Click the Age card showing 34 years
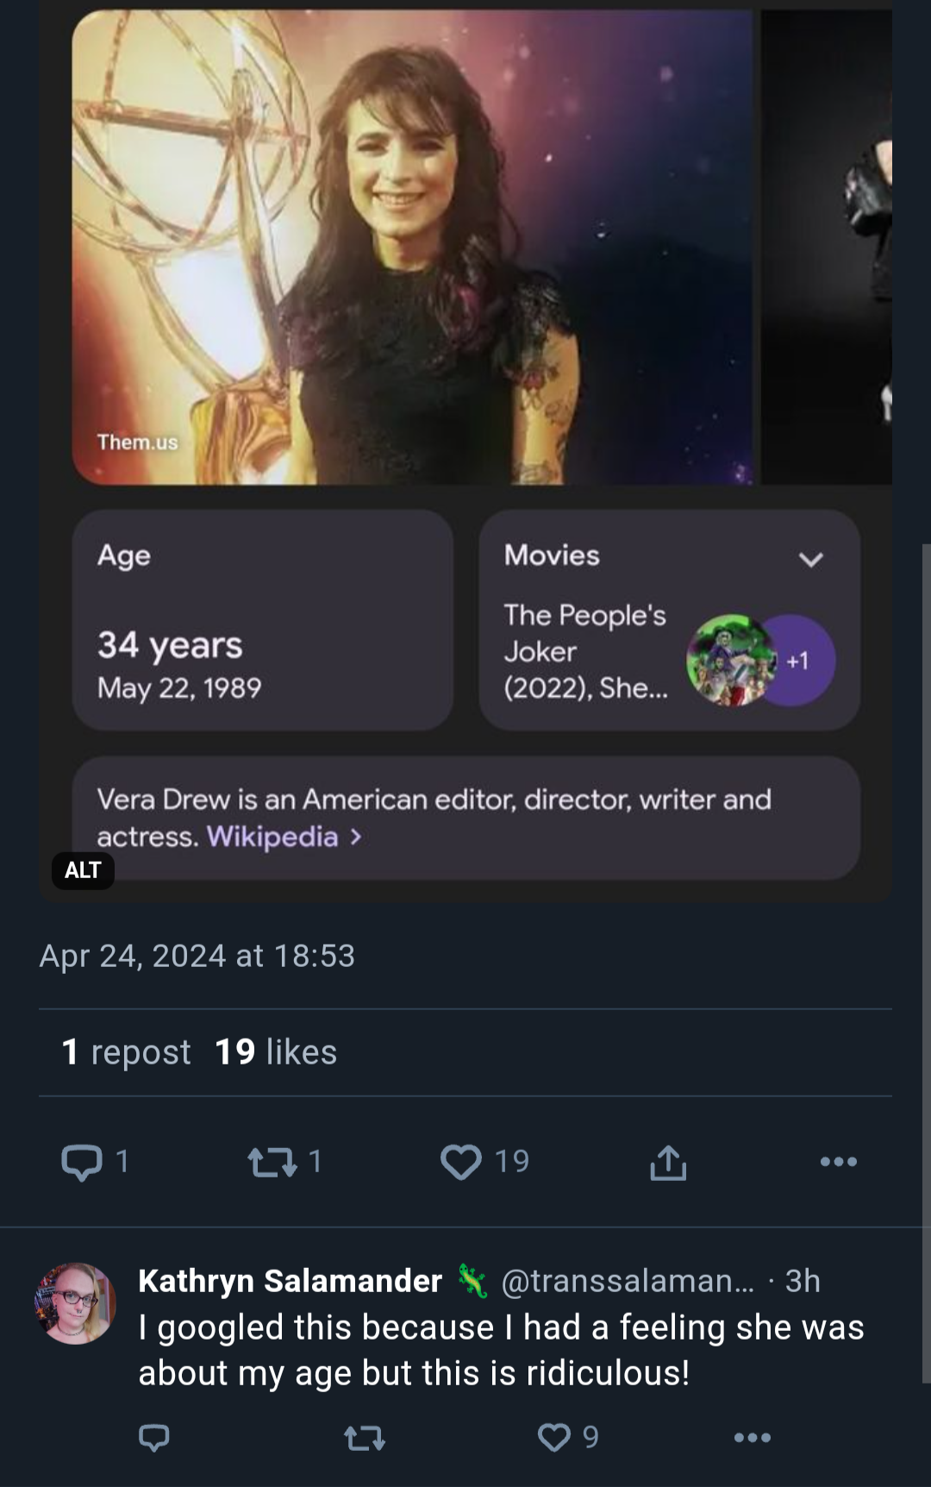This screenshot has height=1487, width=931. (263, 620)
